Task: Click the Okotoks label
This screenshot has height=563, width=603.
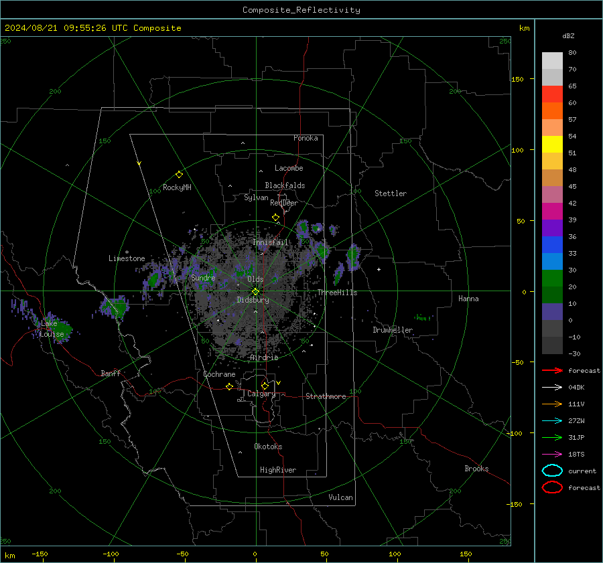Action: (x=268, y=447)
